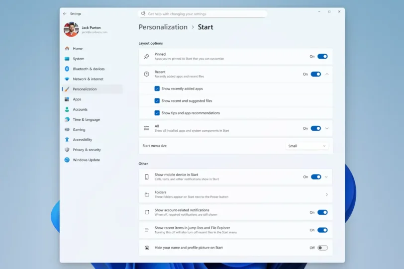Click the hide profile picture icon
Viewport: 404px width, 269px height.
(x=147, y=248)
